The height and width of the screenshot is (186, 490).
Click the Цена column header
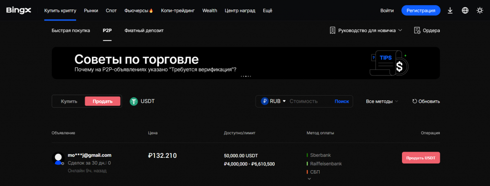click(x=153, y=133)
